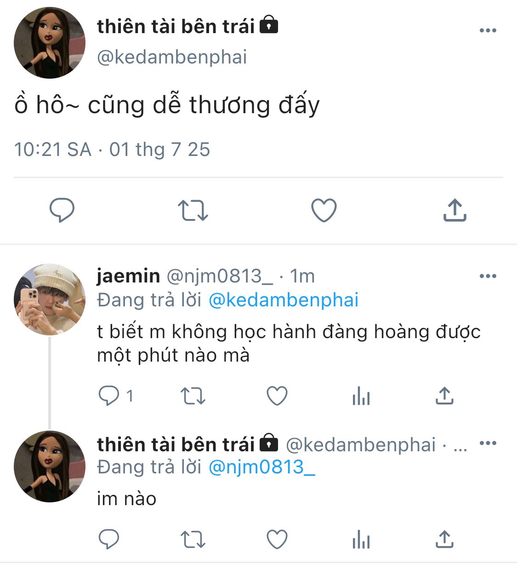Like the 'im nào' reply
Viewport: 517px width, 564px height.
pyautogui.click(x=277, y=539)
